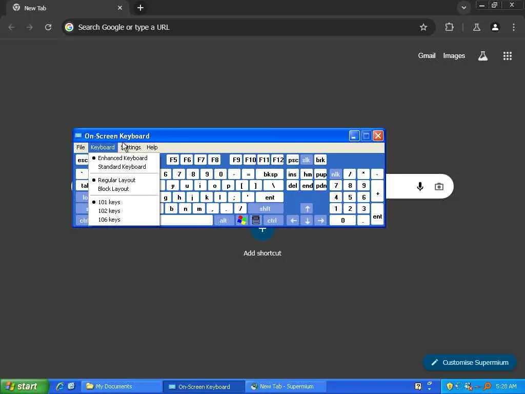Click the bksp key
Image resolution: width=525 pixels, height=394 pixels.
tap(270, 174)
